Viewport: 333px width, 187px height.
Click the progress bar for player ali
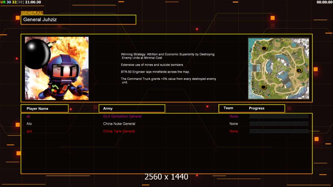(x=279, y=116)
